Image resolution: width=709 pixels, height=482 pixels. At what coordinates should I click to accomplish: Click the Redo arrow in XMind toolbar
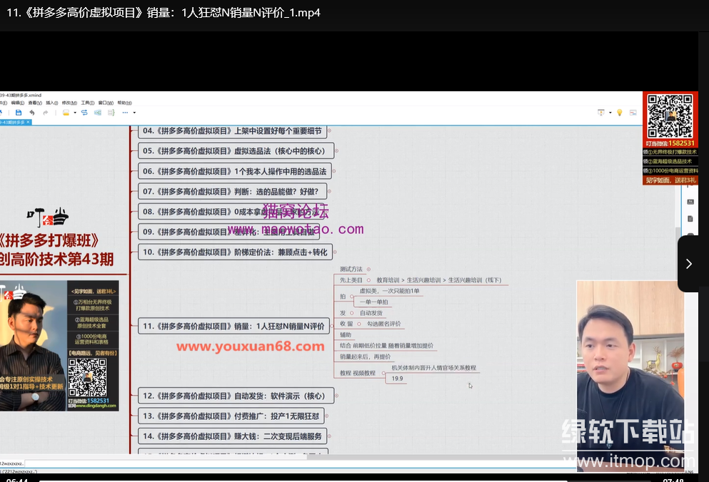[x=45, y=113]
